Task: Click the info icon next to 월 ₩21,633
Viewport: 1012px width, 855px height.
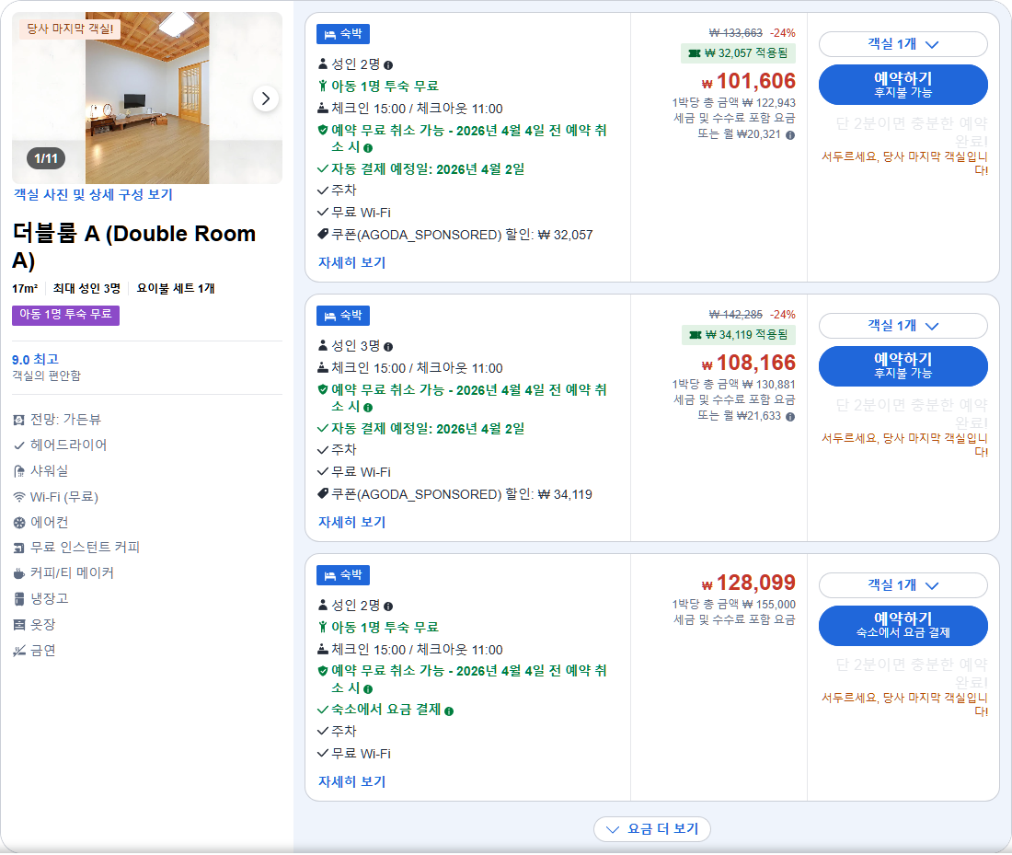Action: click(790, 417)
